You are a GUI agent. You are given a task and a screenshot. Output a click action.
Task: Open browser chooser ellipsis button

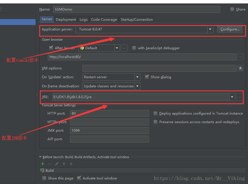124,48
